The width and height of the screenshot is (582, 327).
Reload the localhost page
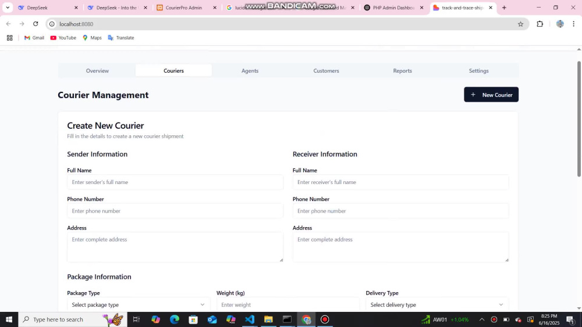pos(36,24)
